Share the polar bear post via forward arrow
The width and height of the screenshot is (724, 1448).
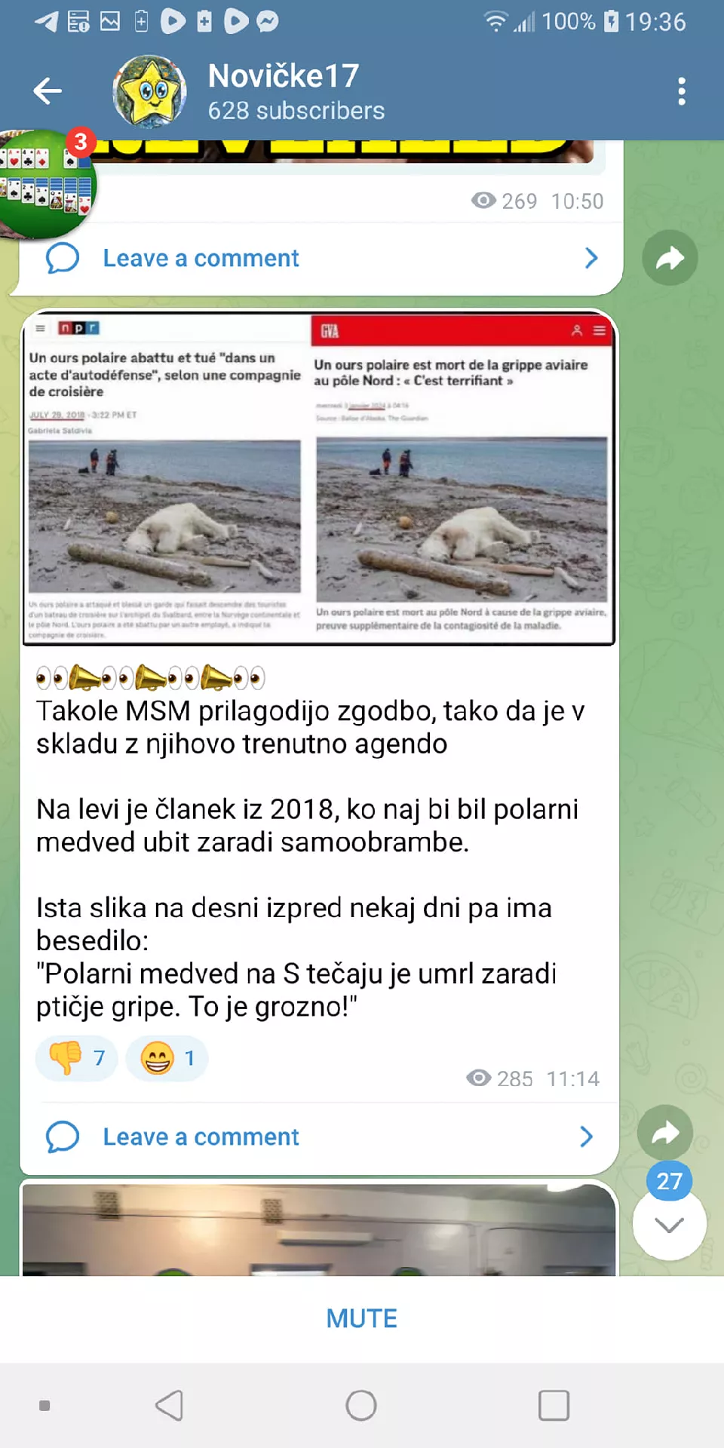point(665,1132)
